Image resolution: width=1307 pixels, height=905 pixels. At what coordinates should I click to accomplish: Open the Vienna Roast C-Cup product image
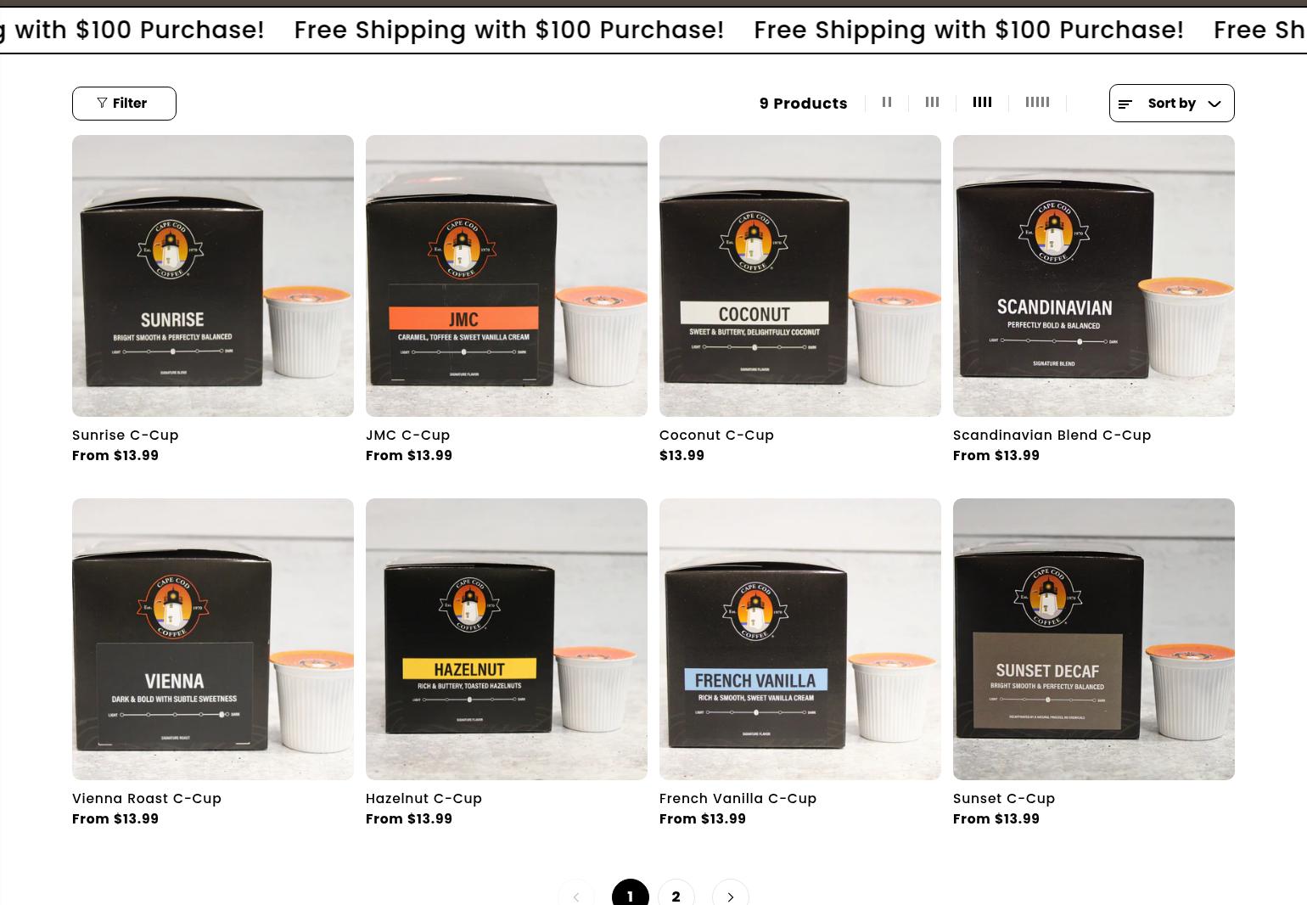coord(213,639)
